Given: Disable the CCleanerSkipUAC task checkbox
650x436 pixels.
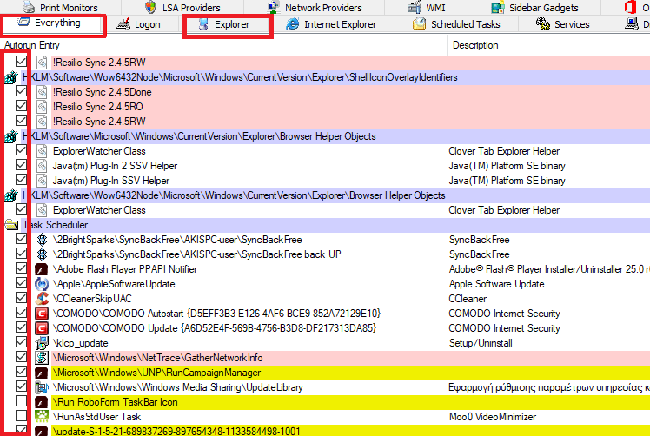Looking at the screenshot, I should 21,298.
